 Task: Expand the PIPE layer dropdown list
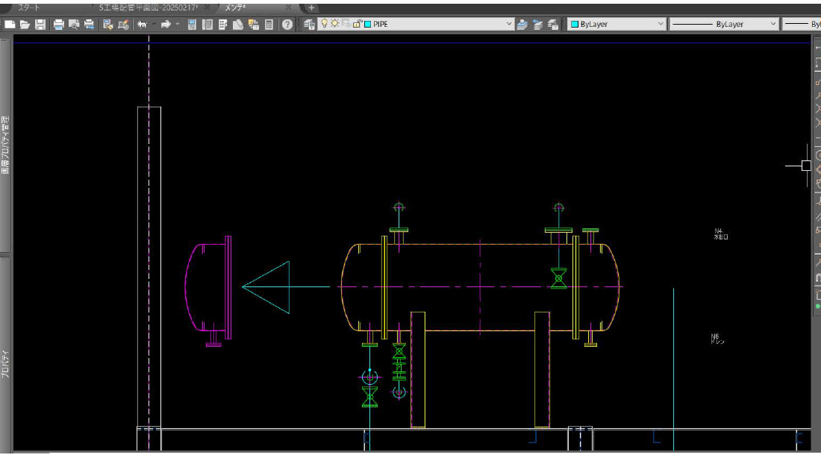[508, 24]
